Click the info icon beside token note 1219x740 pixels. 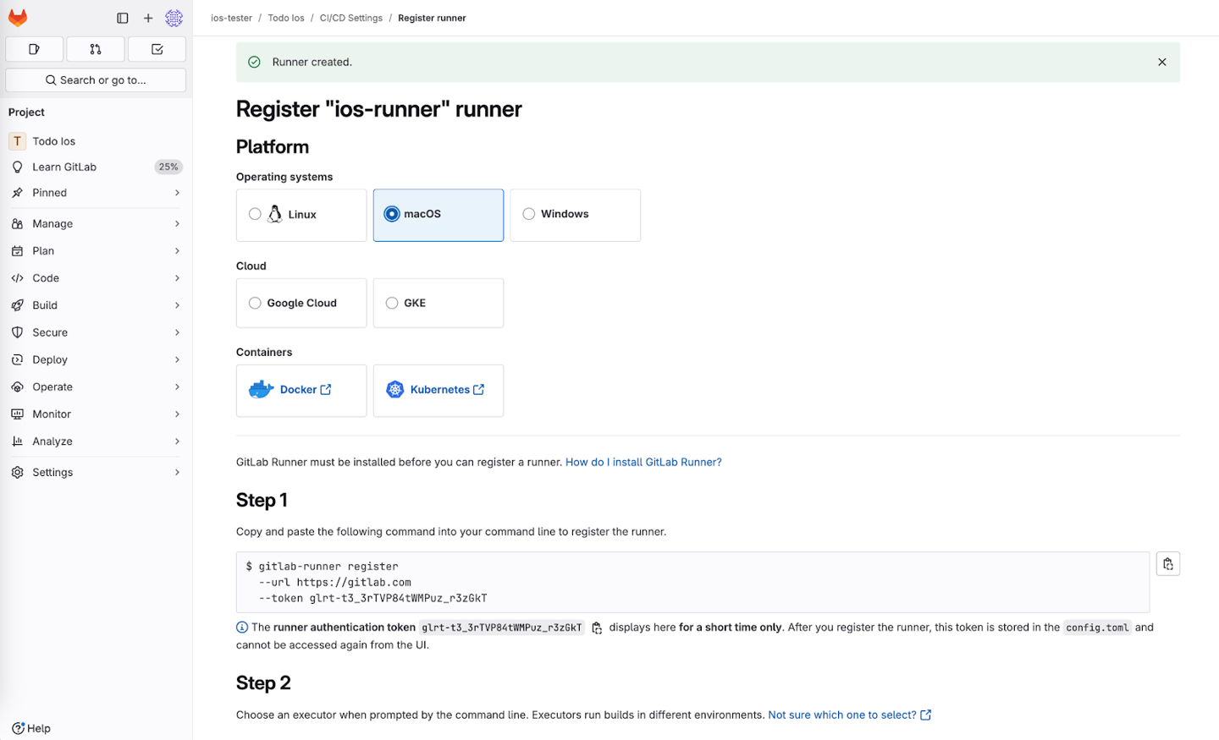[242, 628]
